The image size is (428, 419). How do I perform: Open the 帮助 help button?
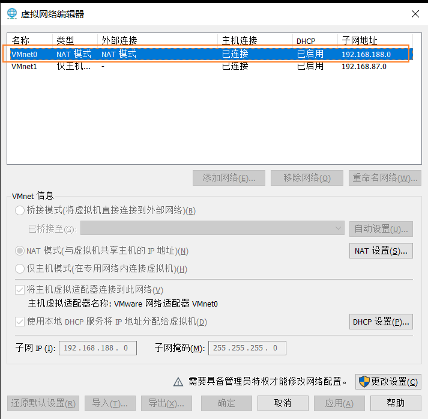click(x=396, y=403)
